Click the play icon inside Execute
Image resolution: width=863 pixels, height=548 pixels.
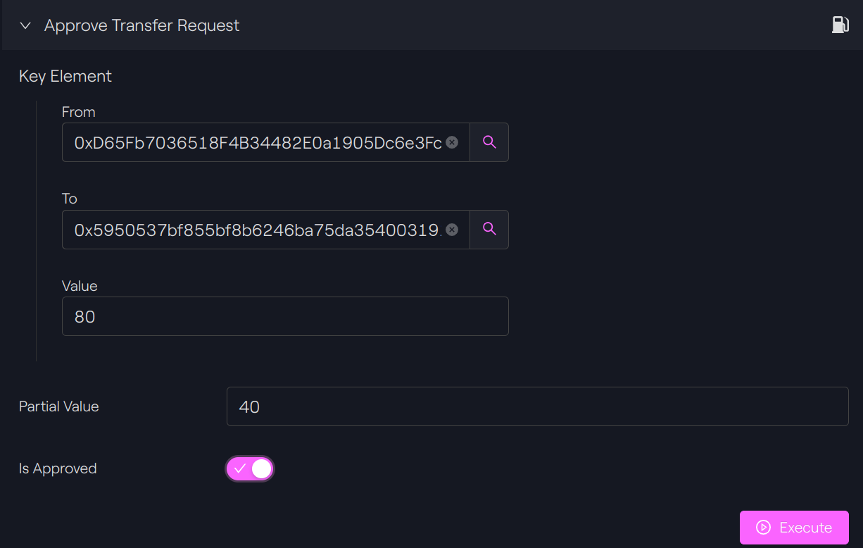(x=763, y=528)
